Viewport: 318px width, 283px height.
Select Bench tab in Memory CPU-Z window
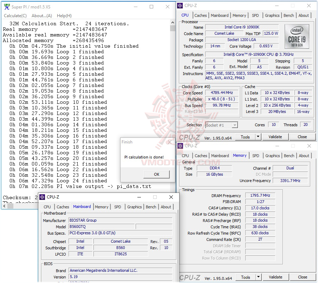[289, 156]
